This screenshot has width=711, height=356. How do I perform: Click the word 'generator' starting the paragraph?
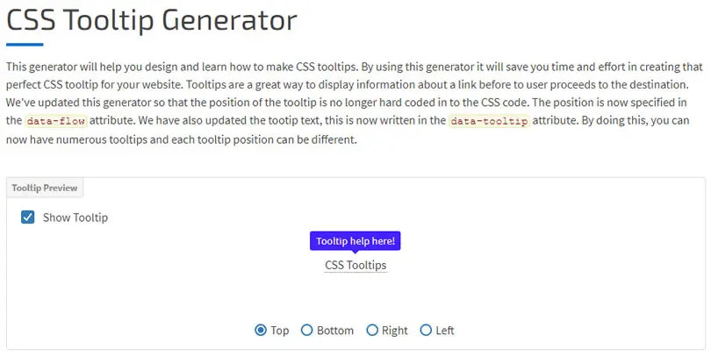coord(53,67)
